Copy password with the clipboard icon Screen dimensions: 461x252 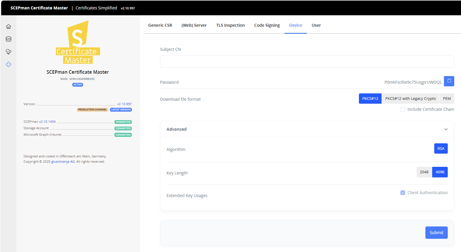pos(449,81)
